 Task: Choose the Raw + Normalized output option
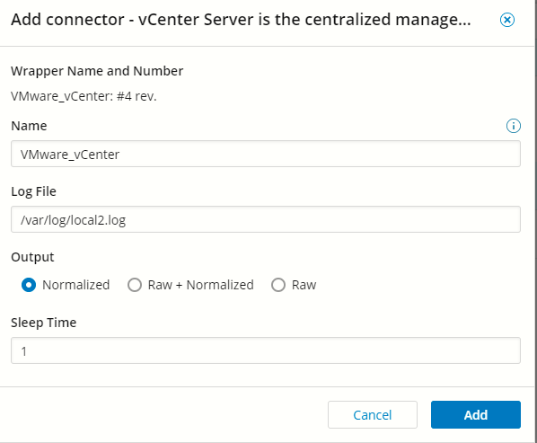coord(135,285)
